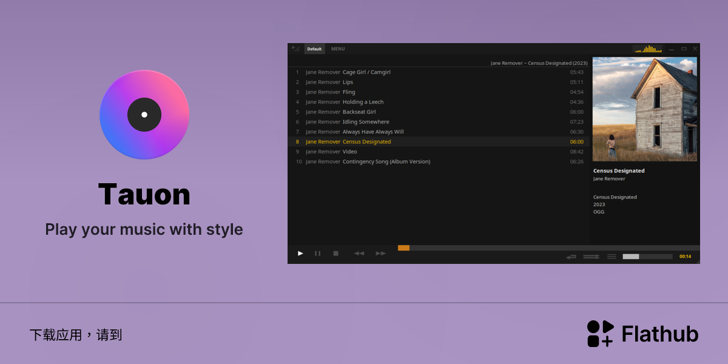728x364 pixels.
Task: Click the album cover art thumbnail
Action: (645, 109)
